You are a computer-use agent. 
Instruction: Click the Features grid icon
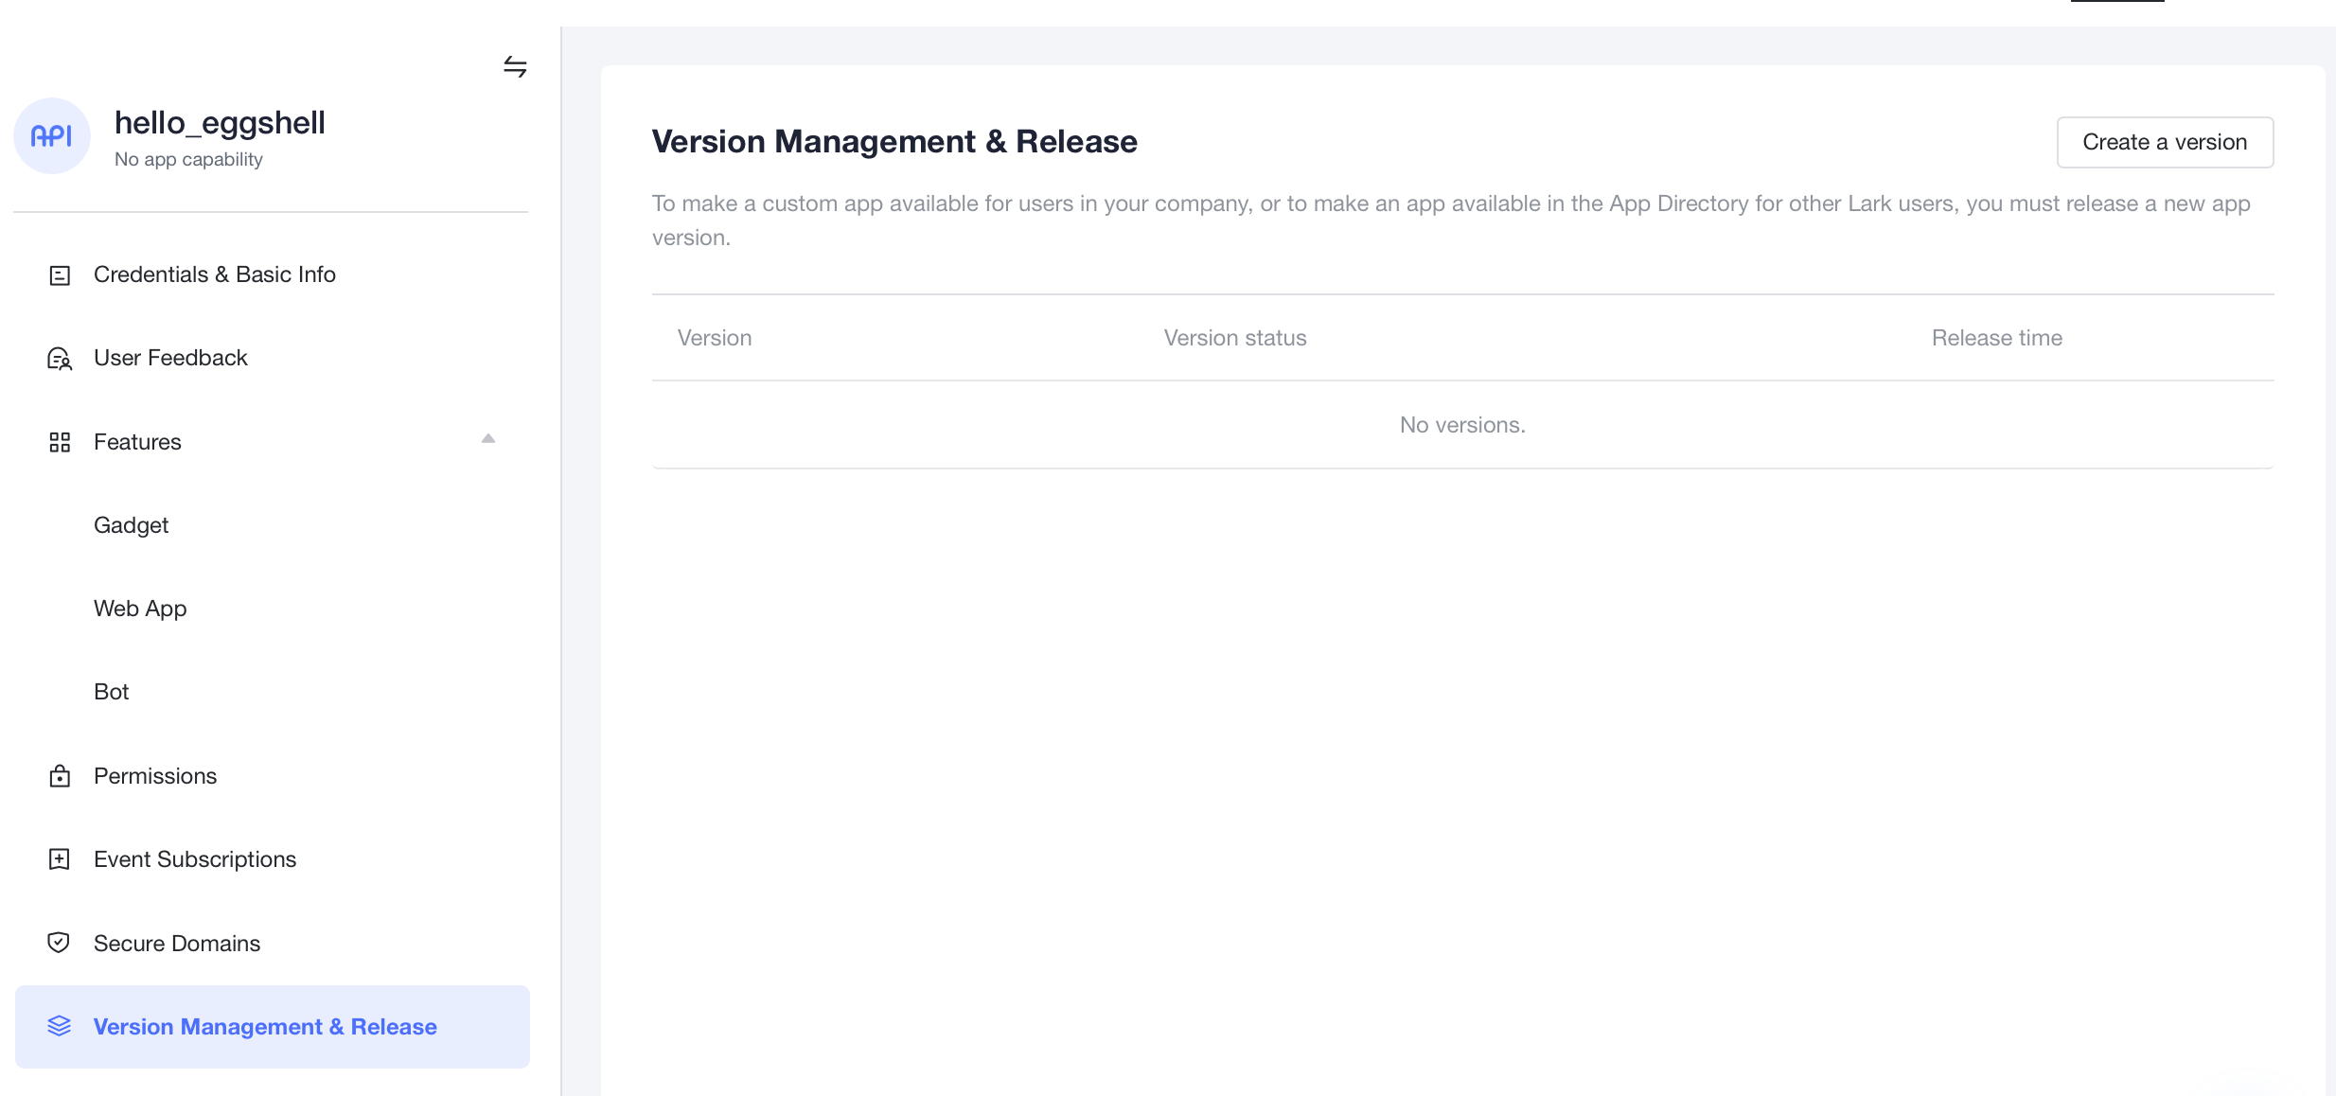[x=60, y=442]
